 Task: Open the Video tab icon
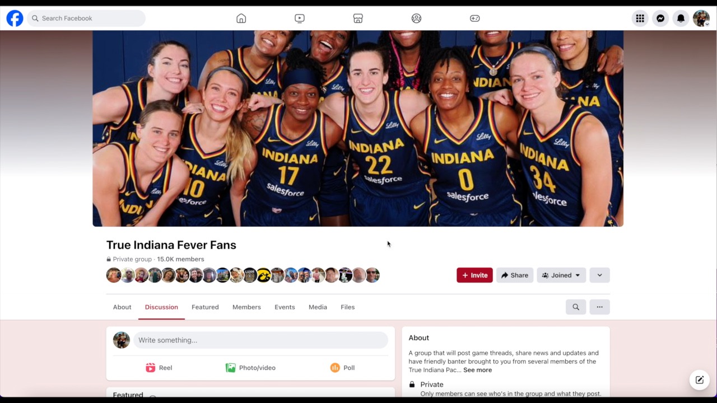[x=300, y=18]
